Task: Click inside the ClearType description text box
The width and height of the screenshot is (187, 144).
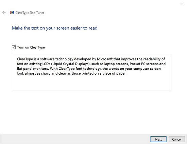Action: point(91,72)
